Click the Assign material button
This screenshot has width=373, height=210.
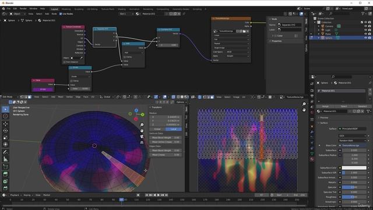(325, 106)
